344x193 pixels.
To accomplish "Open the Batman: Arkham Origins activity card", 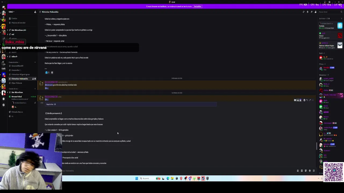I will pyautogui.click(x=331, y=45).
